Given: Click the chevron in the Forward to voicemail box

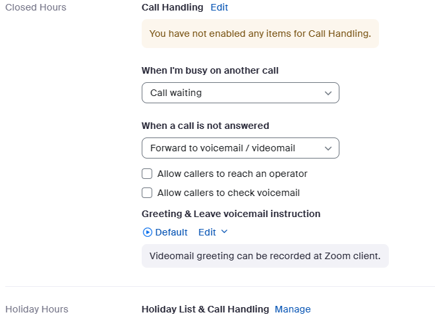Looking at the screenshot, I should [x=328, y=149].
